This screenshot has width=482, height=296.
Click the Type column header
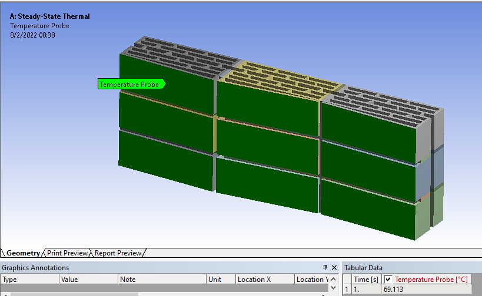(29, 280)
